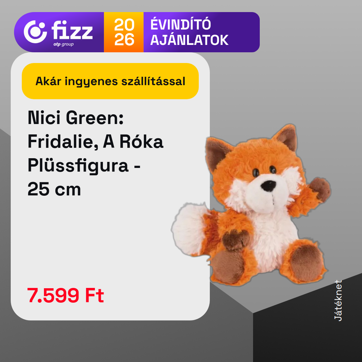Click the small 'otp group' label
Viewport: 362px width, 362px height.
63,44
